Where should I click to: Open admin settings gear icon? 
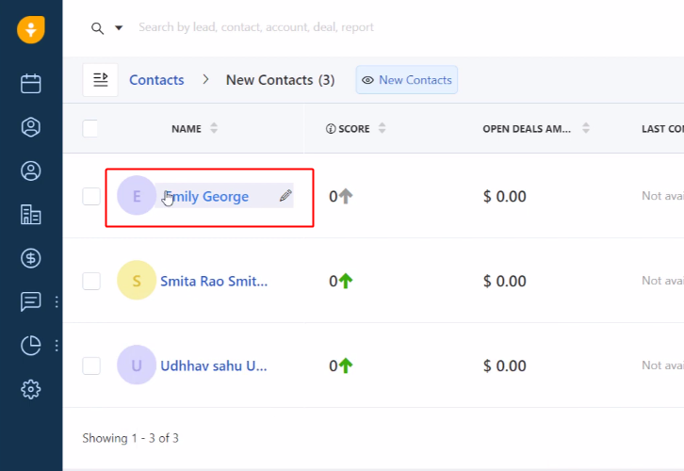tap(31, 388)
